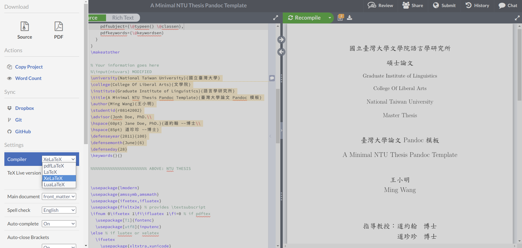The width and height of the screenshot is (522, 248).
Task: Choose LuaLaTeX compiler option
Action: (x=59, y=185)
